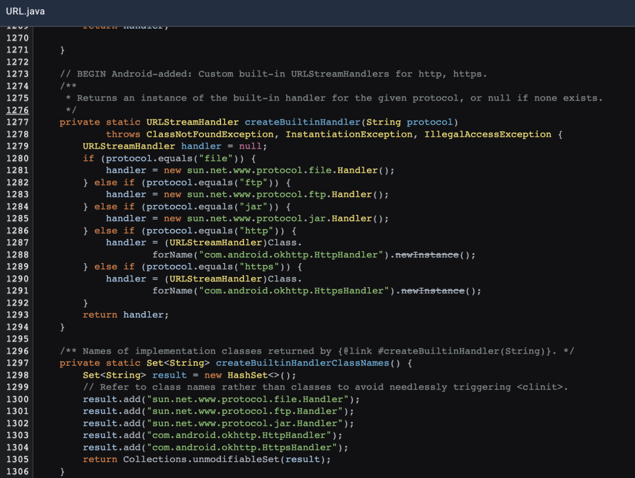
Task: Click the HashSet constructor reference
Action: (x=248, y=375)
